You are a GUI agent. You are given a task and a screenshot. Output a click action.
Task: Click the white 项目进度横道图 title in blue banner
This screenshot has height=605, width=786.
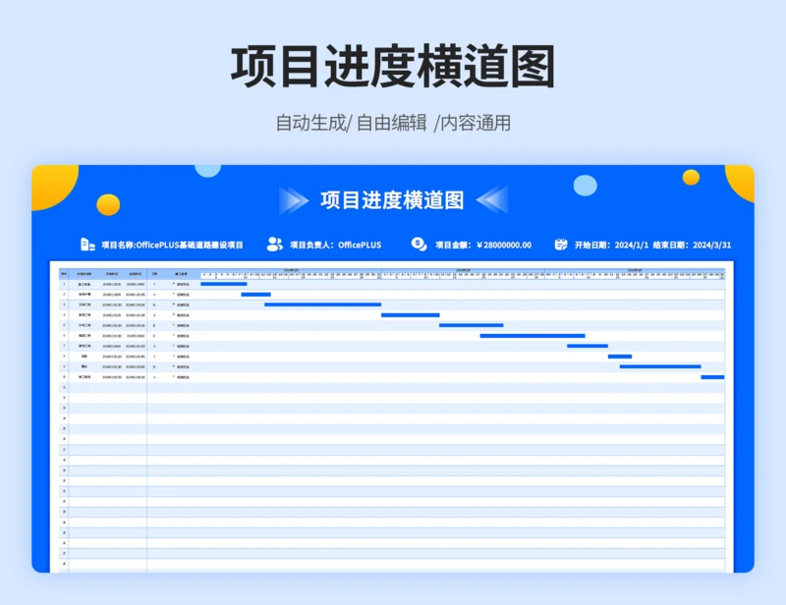pyautogui.click(x=392, y=200)
